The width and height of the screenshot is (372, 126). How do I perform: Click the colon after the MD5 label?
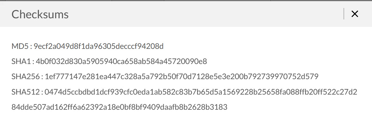(x=31, y=47)
